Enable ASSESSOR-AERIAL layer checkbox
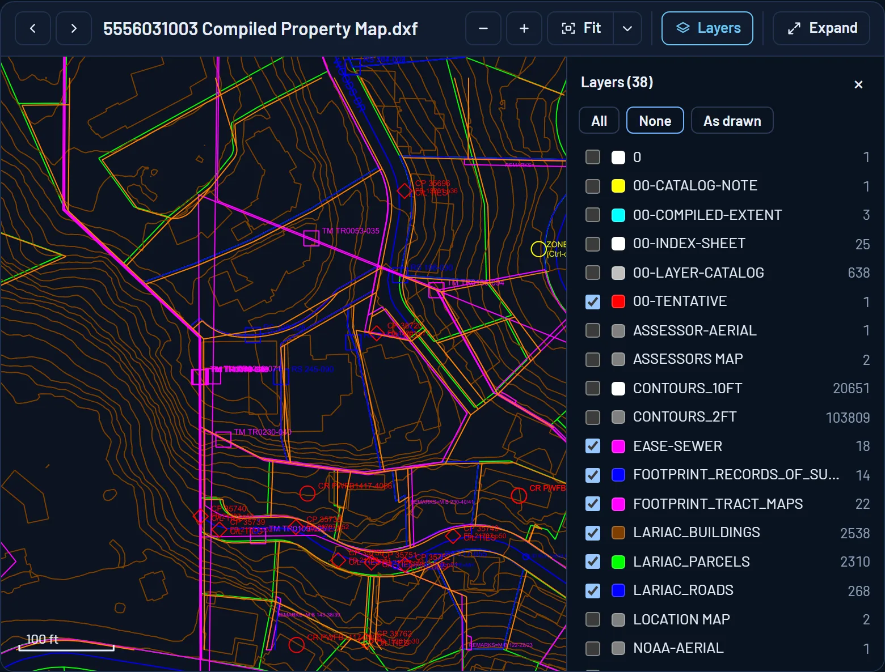The height and width of the screenshot is (672, 885). (x=593, y=330)
